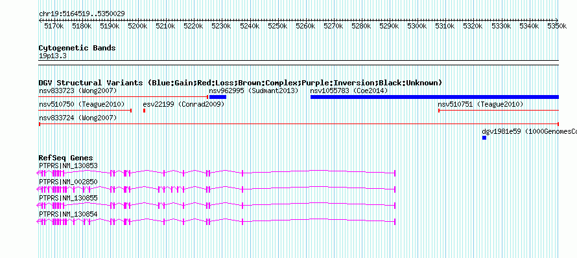Open the nsv510750 (Teague2010) label
This screenshot has height=258, width=577.
pyautogui.click(x=82, y=104)
